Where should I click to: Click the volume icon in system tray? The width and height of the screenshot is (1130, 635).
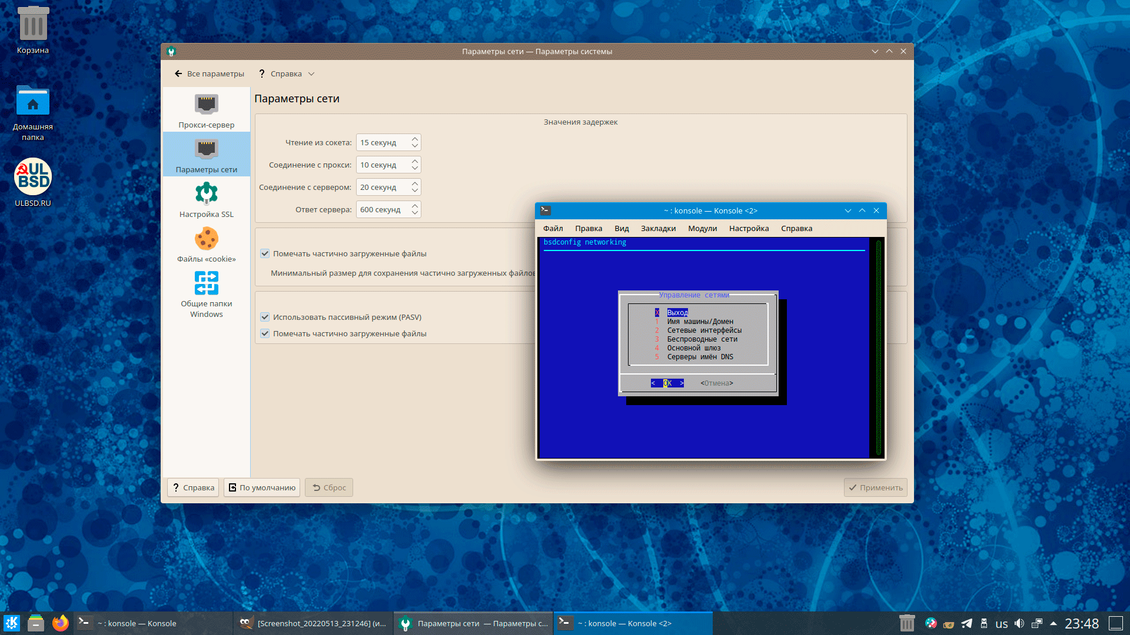click(1019, 623)
